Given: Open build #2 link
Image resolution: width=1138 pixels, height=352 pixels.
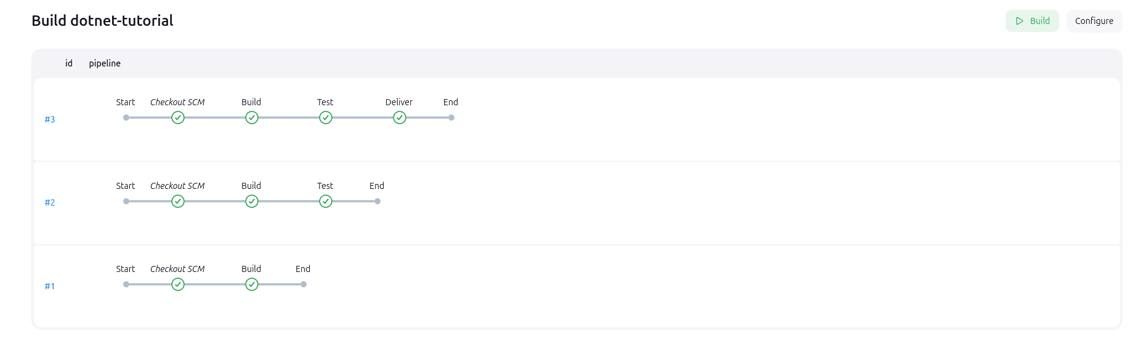Looking at the screenshot, I should pyautogui.click(x=50, y=202).
